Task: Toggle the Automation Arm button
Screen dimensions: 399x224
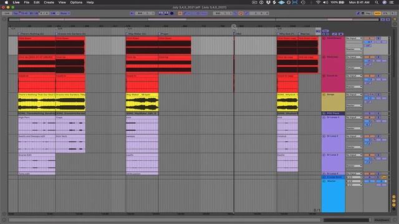Action: [185, 13]
